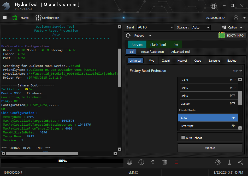Screen dimensions: 248x176
Task: Click the user account icon
Action: click(236, 17)
